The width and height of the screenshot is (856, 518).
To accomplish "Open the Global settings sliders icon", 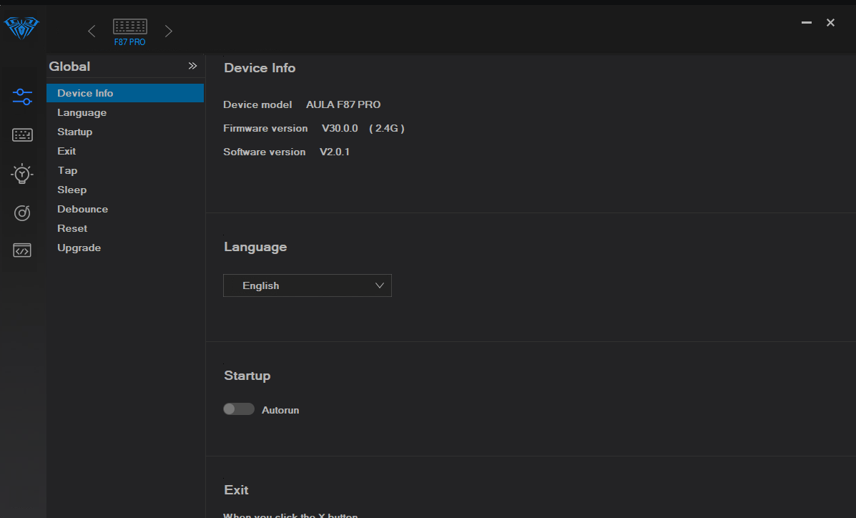I will tap(22, 97).
